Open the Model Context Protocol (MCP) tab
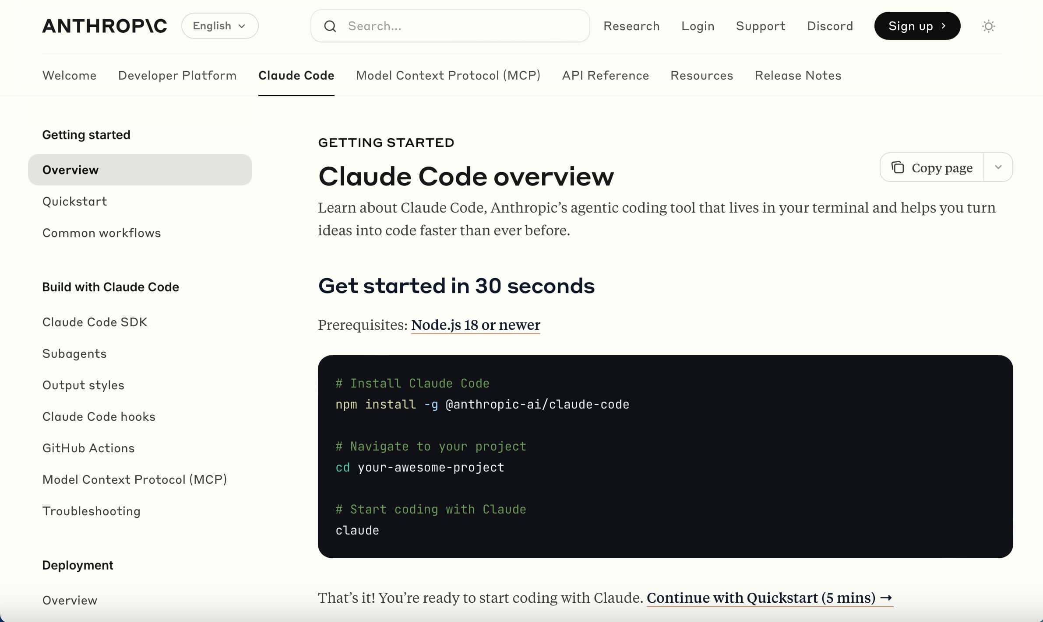This screenshot has height=622, width=1043. click(x=448, y=75)
